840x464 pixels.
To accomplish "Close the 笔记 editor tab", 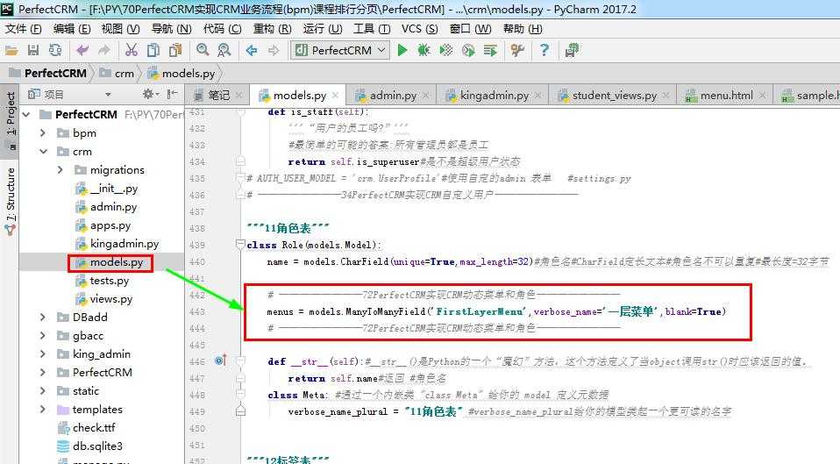I will point(238,96).
